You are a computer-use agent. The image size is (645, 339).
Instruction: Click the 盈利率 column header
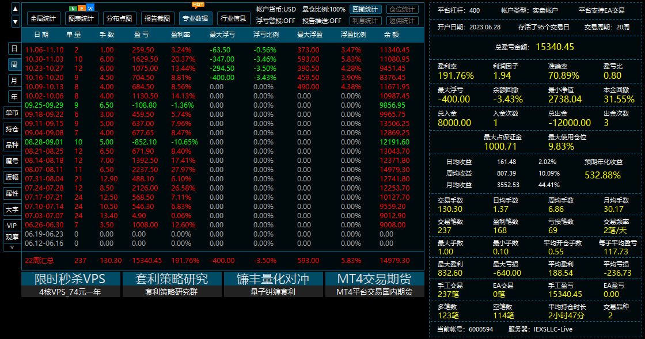[181, 35]
